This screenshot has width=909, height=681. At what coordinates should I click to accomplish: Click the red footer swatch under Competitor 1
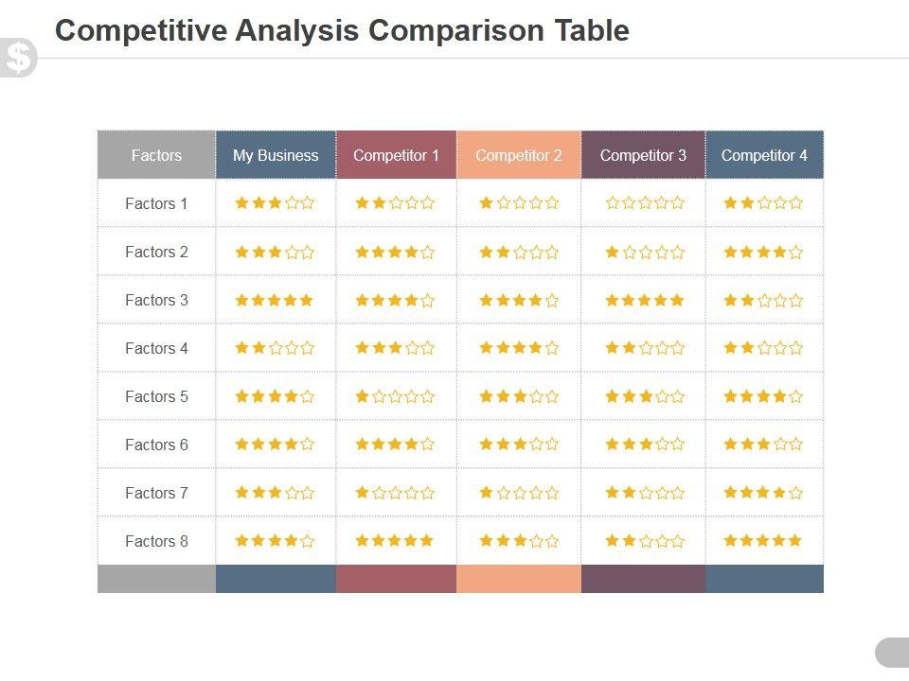click(396, 579)
